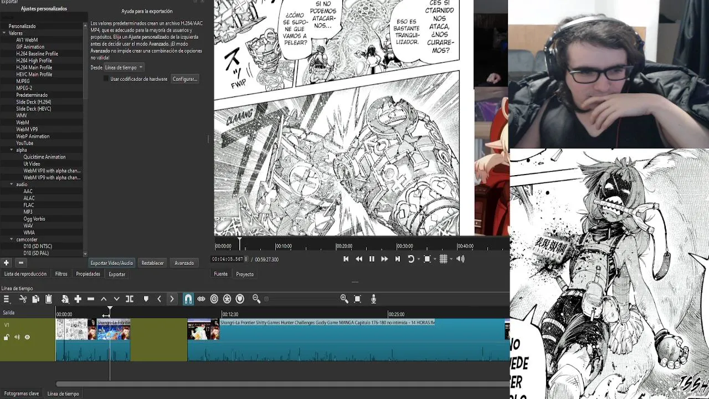Go to the previous marker
The width and height of the screenshot is (709, 399).
(x=159, y=299)
